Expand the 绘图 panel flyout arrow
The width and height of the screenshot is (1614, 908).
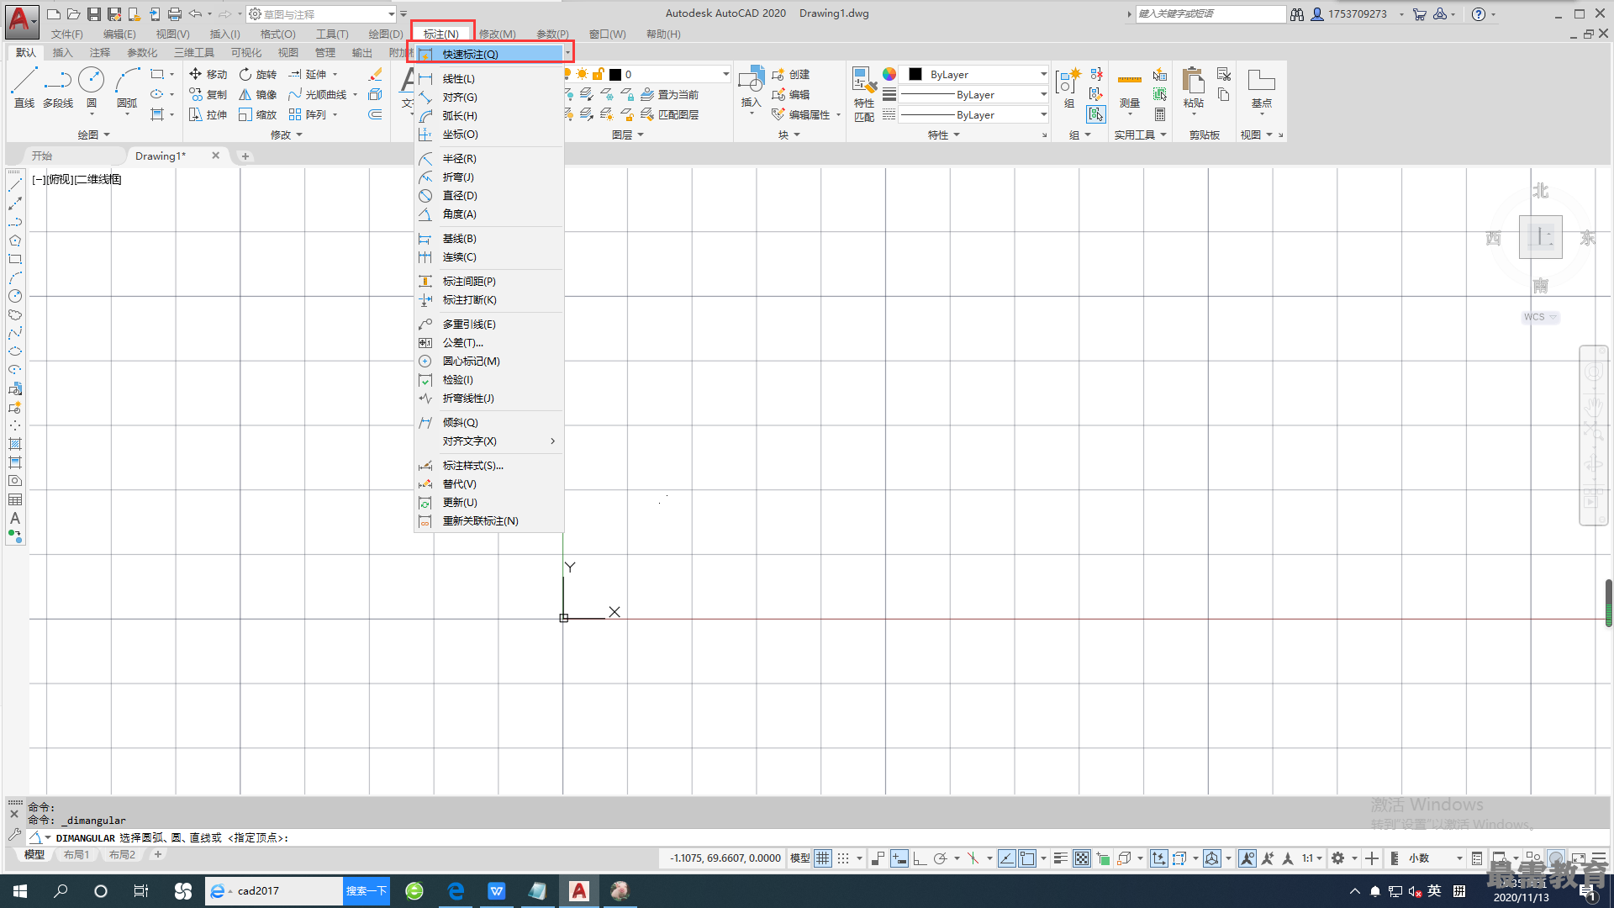click(x=107, y=135)
